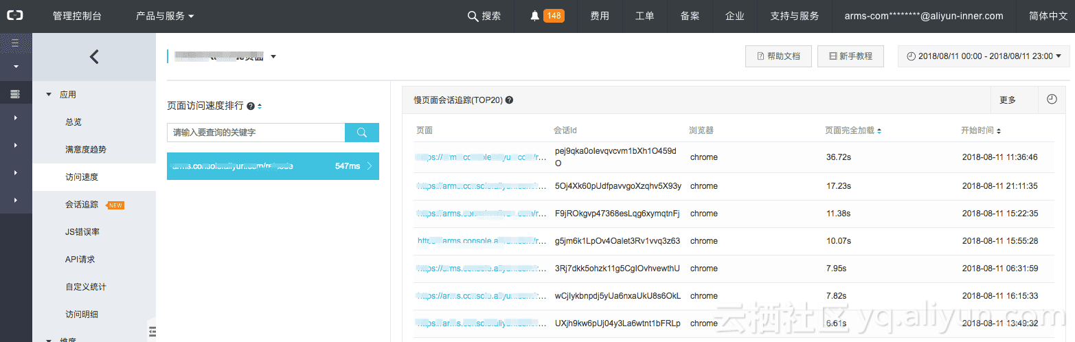This screenshot has height=342, width=1075.
Task: Click start time 2018-08-11 15:55:28
Action: (x=999, y=241)
